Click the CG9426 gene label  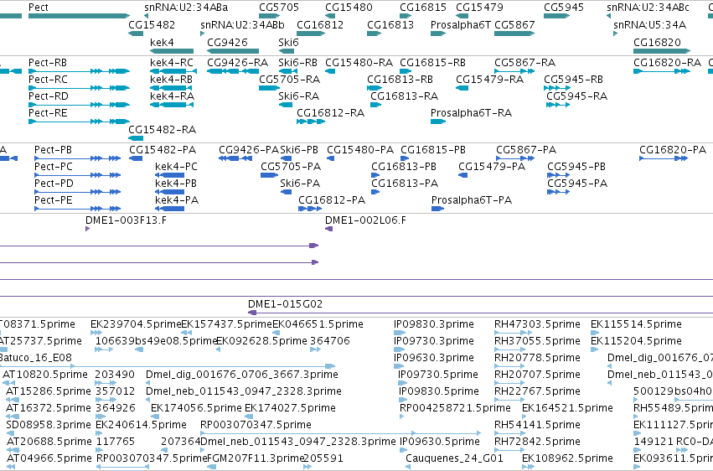[x=227, y=42]
